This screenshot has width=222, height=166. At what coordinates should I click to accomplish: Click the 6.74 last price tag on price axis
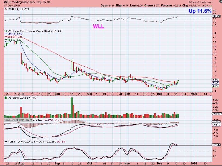216,80
